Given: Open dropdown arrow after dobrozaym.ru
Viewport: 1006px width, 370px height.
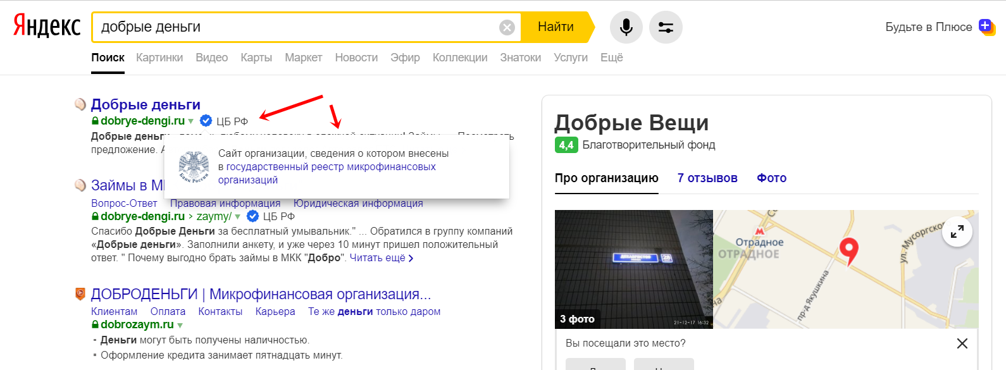Looking at the screenshot, I should click(180, 325).
